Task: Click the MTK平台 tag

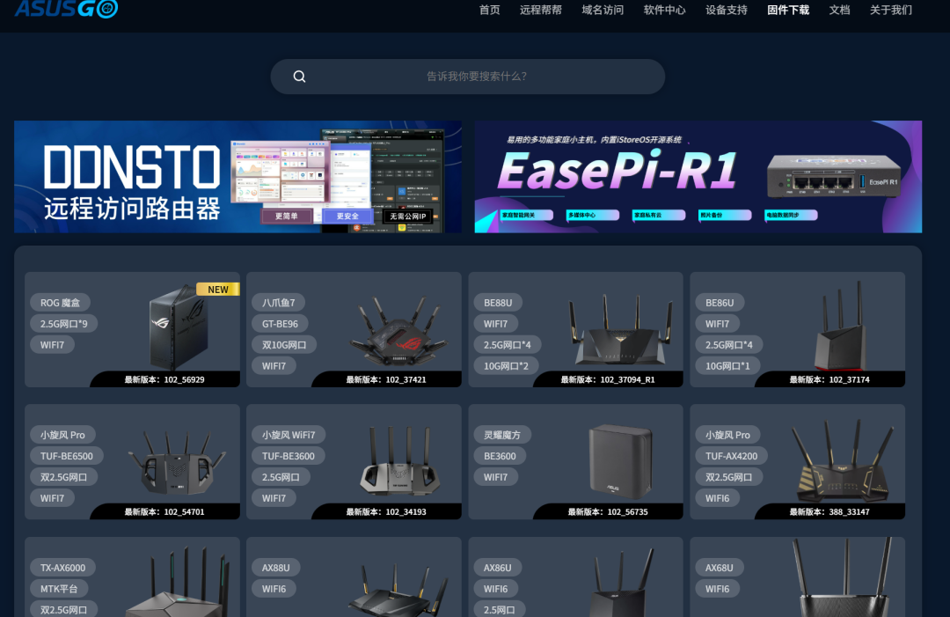Action: pyautogui.click(x=59, y=589)
